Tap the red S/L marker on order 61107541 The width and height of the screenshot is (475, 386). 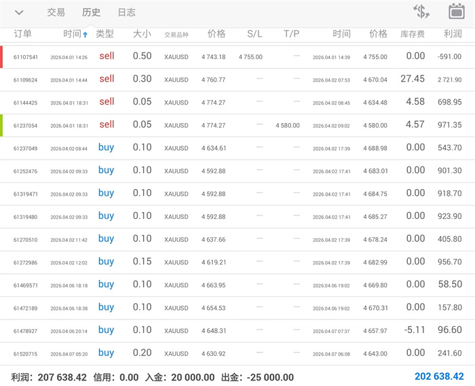click(1, 57)
